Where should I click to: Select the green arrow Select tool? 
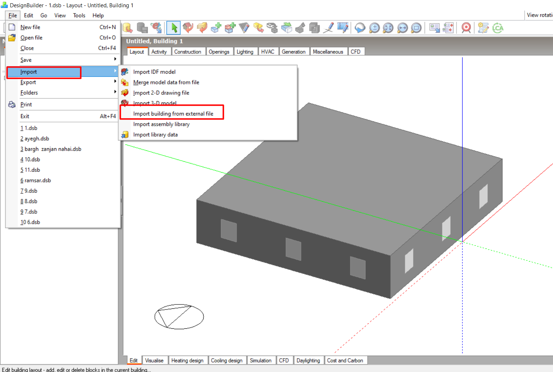174,28
